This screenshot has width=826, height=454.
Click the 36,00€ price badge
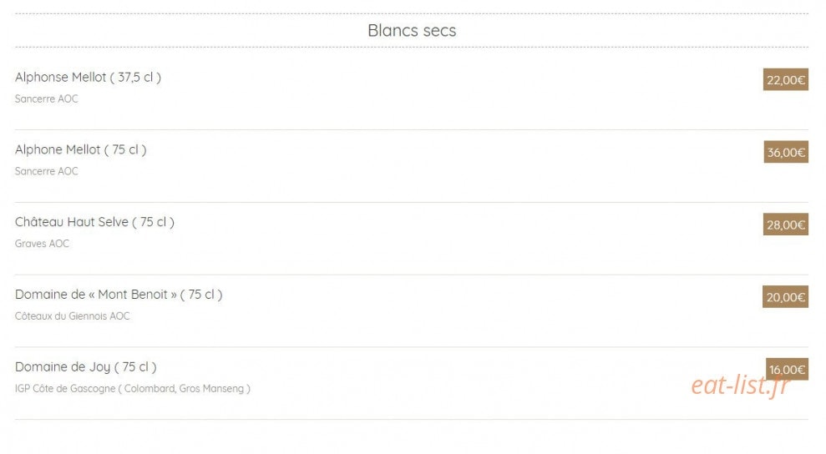(x=785, y=152)
